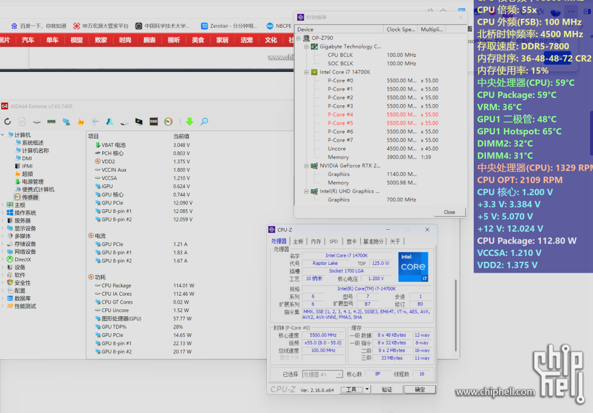Viewport: 593px width, 413px height.
Task: Collapse the Gigabyte Technology node
Action: 306,47
